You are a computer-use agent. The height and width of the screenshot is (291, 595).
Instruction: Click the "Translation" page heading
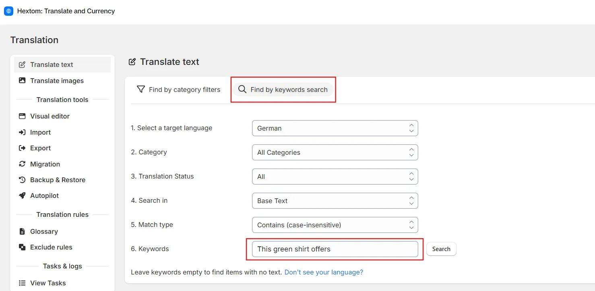(34, 40)
